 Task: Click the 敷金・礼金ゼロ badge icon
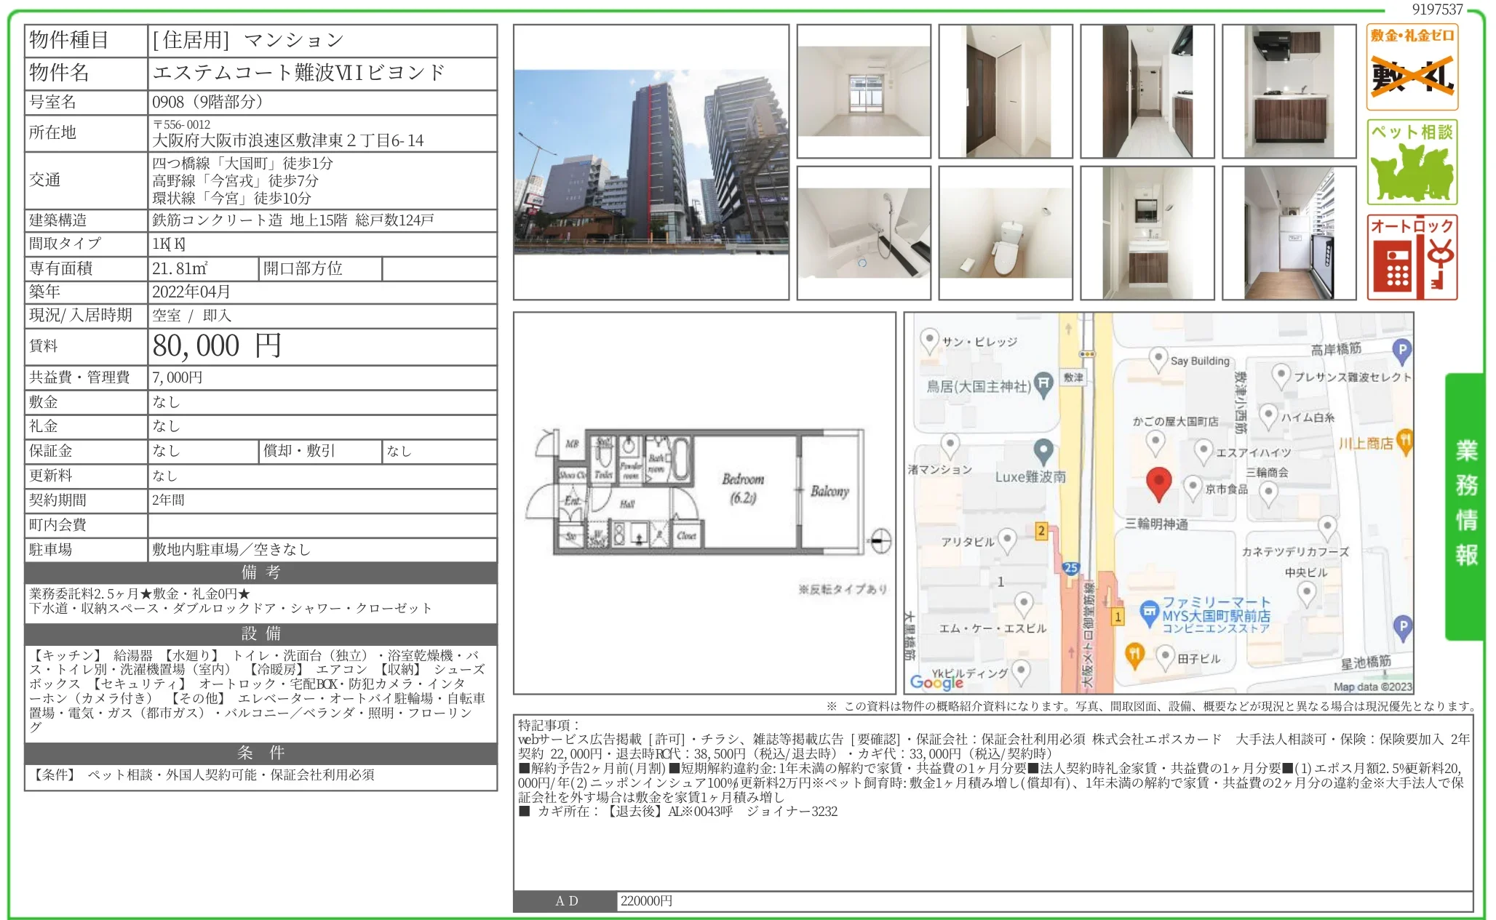point(1412,62)
